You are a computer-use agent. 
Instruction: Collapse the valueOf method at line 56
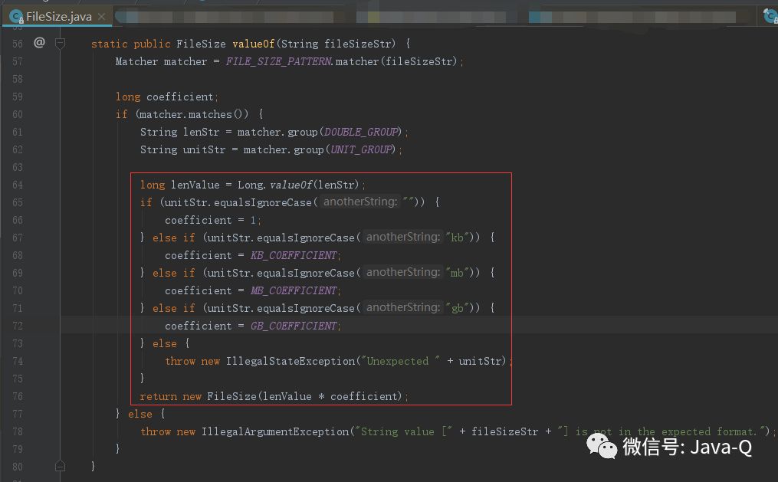[x=60, y=44]
